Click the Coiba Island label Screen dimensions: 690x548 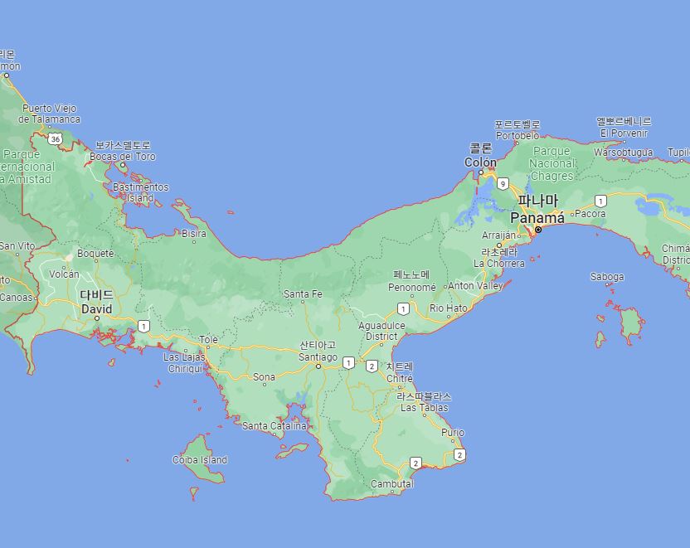click(x=200, y=459)
